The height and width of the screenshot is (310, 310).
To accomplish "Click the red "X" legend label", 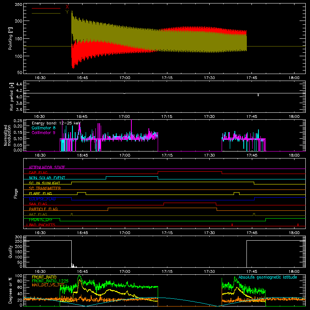I will (x=67, y=7).
